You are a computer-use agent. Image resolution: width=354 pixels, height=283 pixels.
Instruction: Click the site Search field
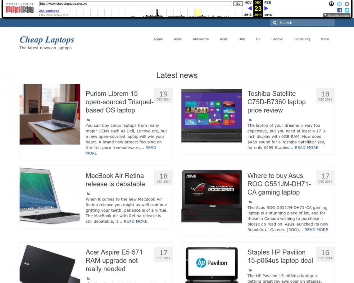[302, 23]
